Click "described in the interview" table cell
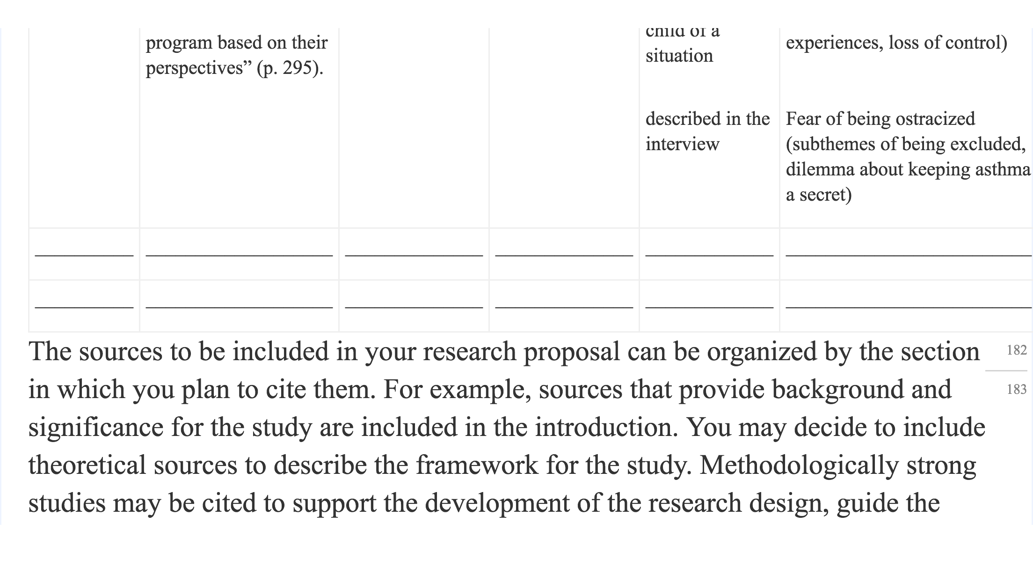Screen dimensions: 1033x581 707,131
